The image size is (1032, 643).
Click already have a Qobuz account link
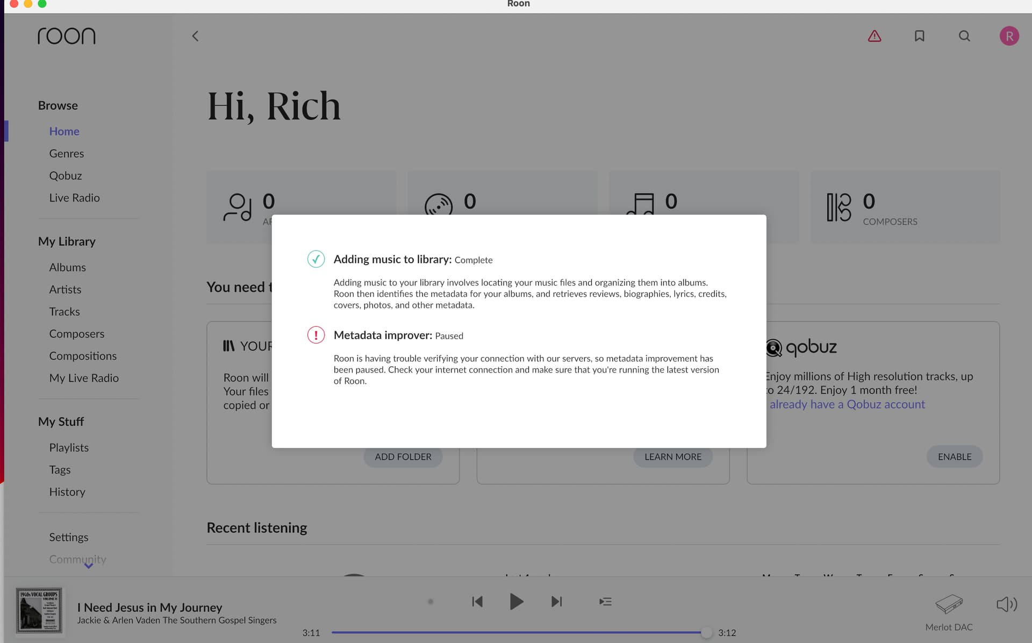click(847, 404)
